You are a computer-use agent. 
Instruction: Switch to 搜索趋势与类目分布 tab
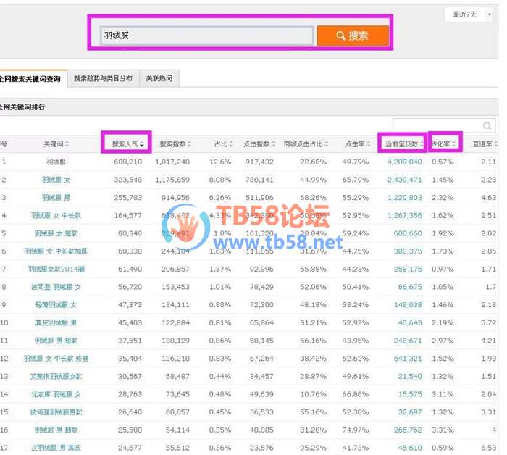point(103,78)
